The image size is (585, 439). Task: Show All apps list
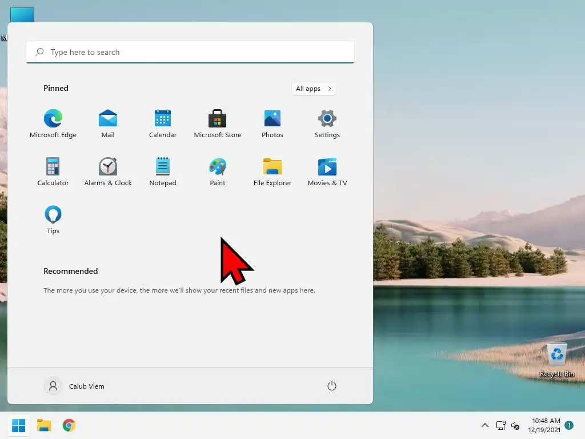(314, 89)
